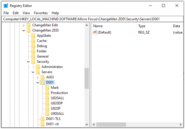This screenshot has height=129, width=185.
Task: Open the Help menu
Action: [55, 13]
